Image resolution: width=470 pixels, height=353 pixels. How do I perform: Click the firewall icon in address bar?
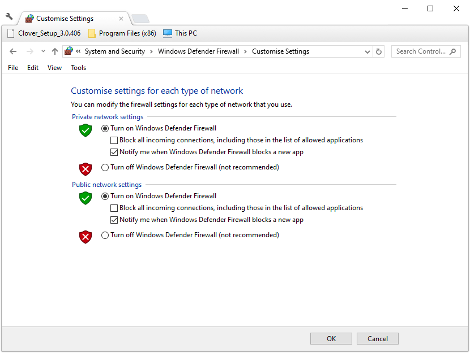point(69,51)
